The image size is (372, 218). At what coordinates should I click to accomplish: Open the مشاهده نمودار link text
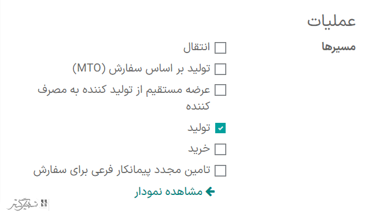168,191
